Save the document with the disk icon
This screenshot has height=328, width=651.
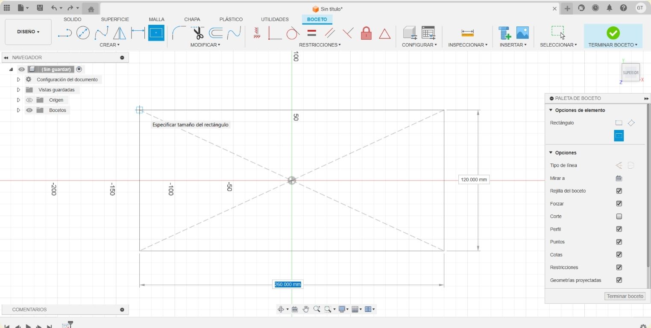tap(40, 8)
